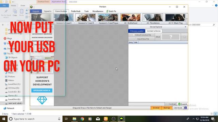
Task: Toggle Safe Mode in Horizon status bar
Action: pyautogui.click(x=178, y=108)
